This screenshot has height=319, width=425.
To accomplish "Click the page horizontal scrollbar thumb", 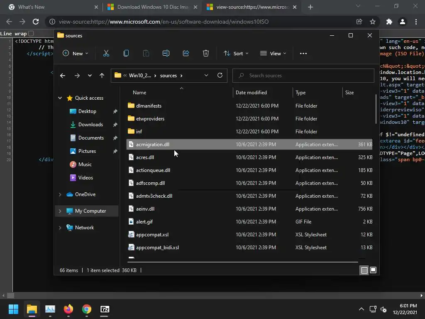I will pyautogui.click(x=10, y=295).
